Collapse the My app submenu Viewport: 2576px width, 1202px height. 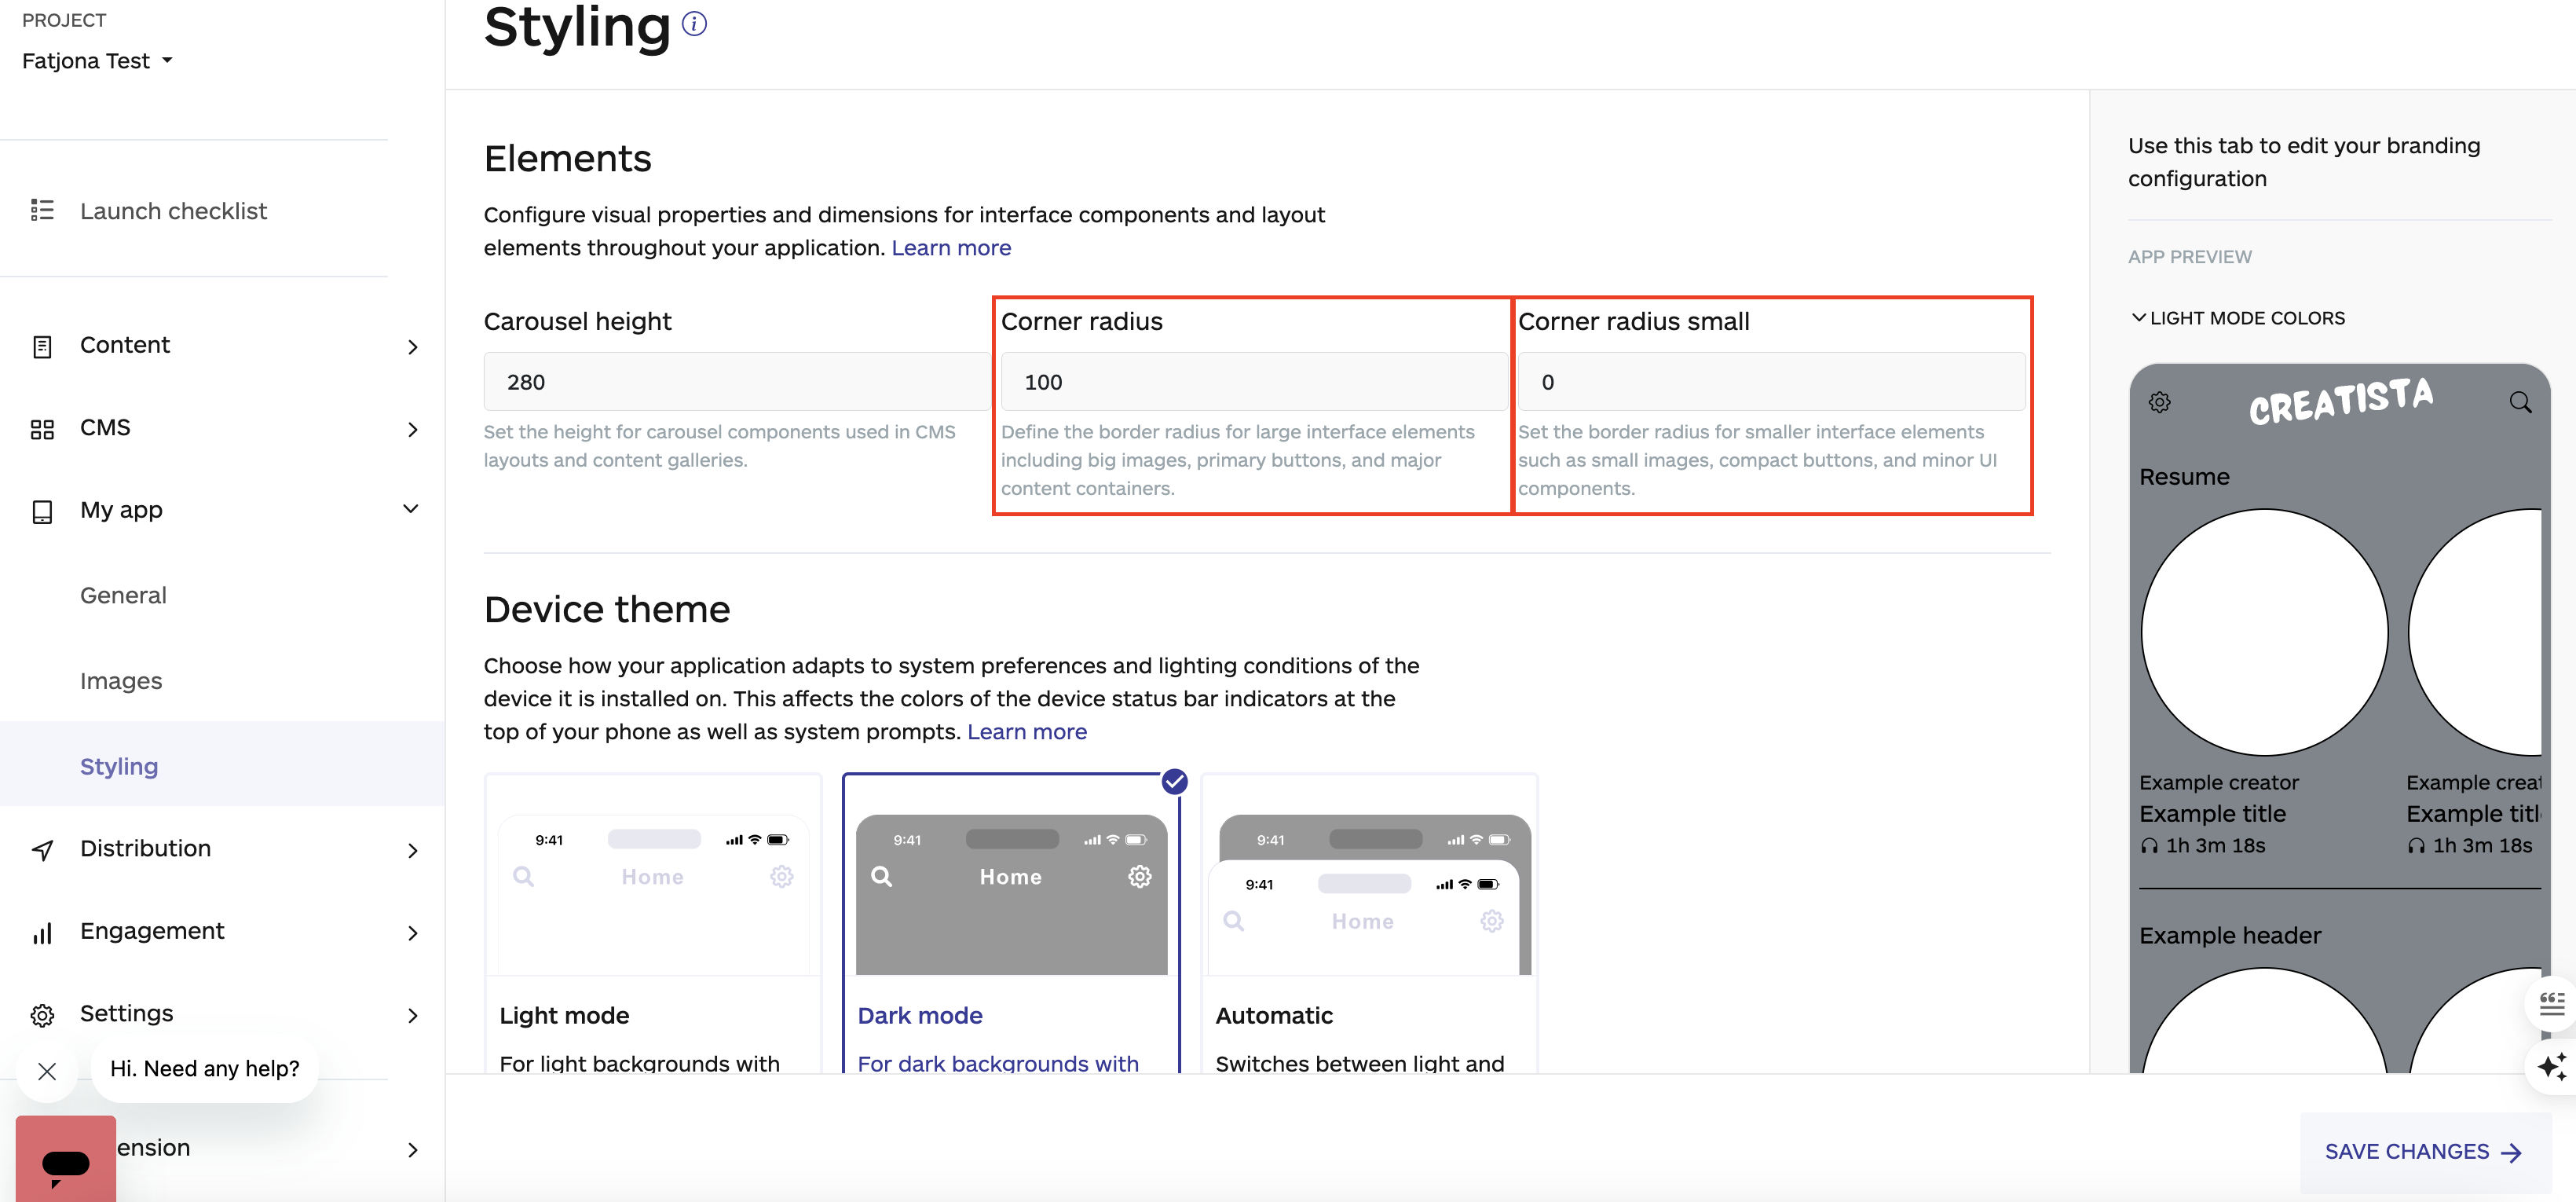click(x=411, y=508)
